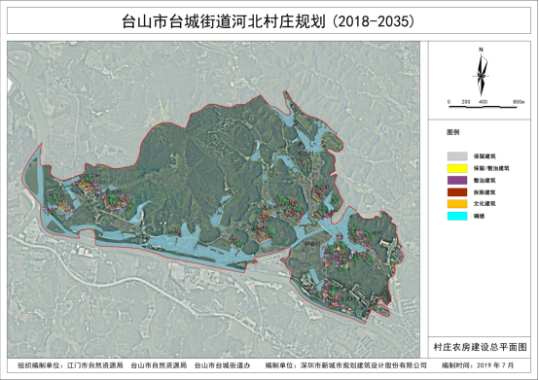Click the 台山市台城街道办 text in the footer
The width and height of the screenshot is (539, 380).
pyautogui.click(x=223, y=365)
